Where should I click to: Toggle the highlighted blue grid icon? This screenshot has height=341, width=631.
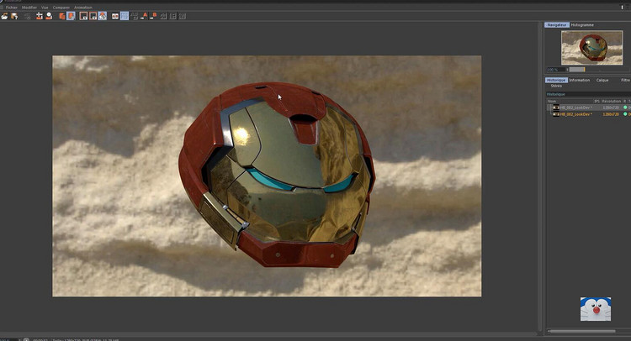(125, 16)
